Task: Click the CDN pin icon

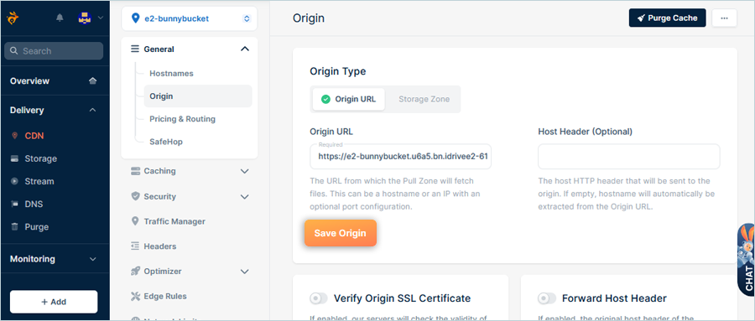Action: coord(14,136)
